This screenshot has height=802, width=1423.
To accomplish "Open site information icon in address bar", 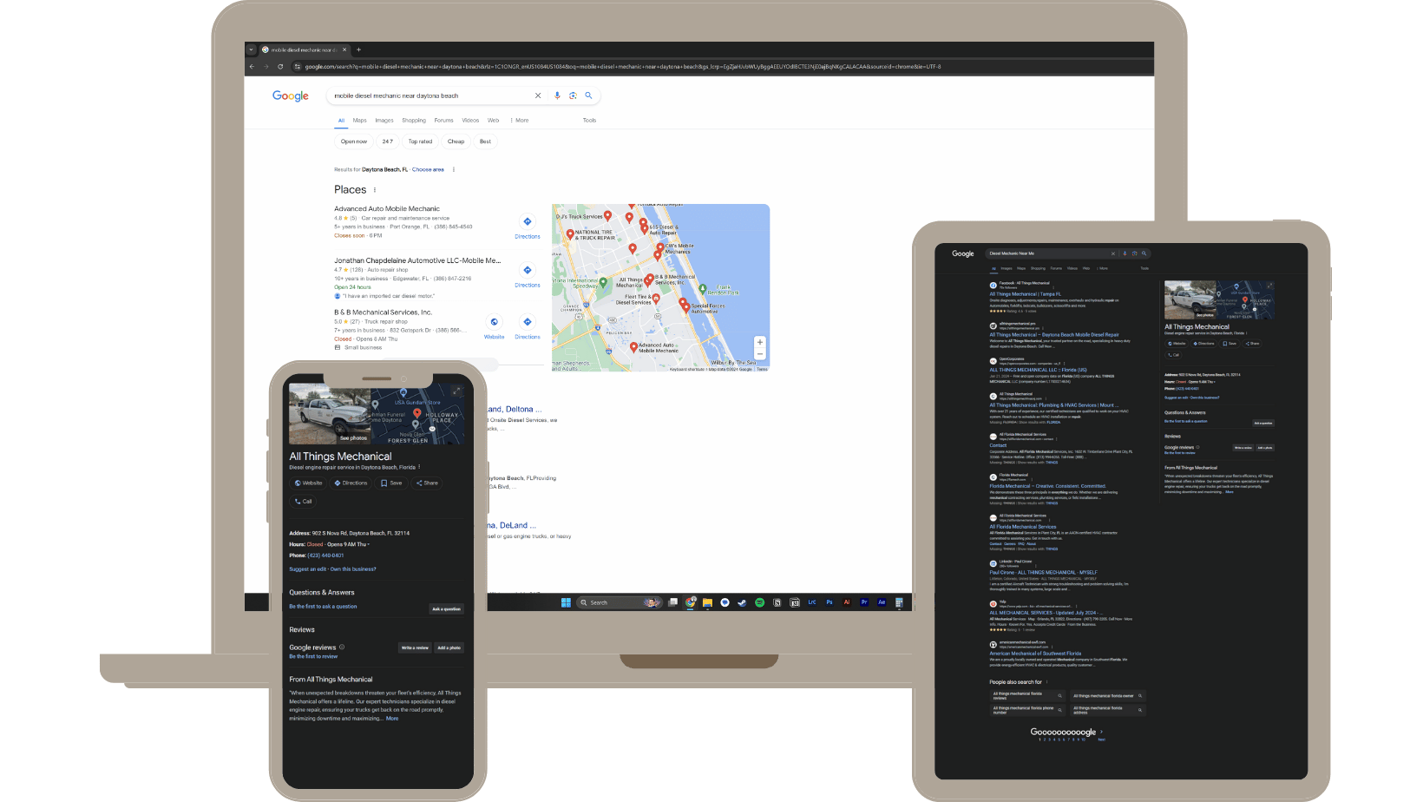I will click(x=298, y=66).
